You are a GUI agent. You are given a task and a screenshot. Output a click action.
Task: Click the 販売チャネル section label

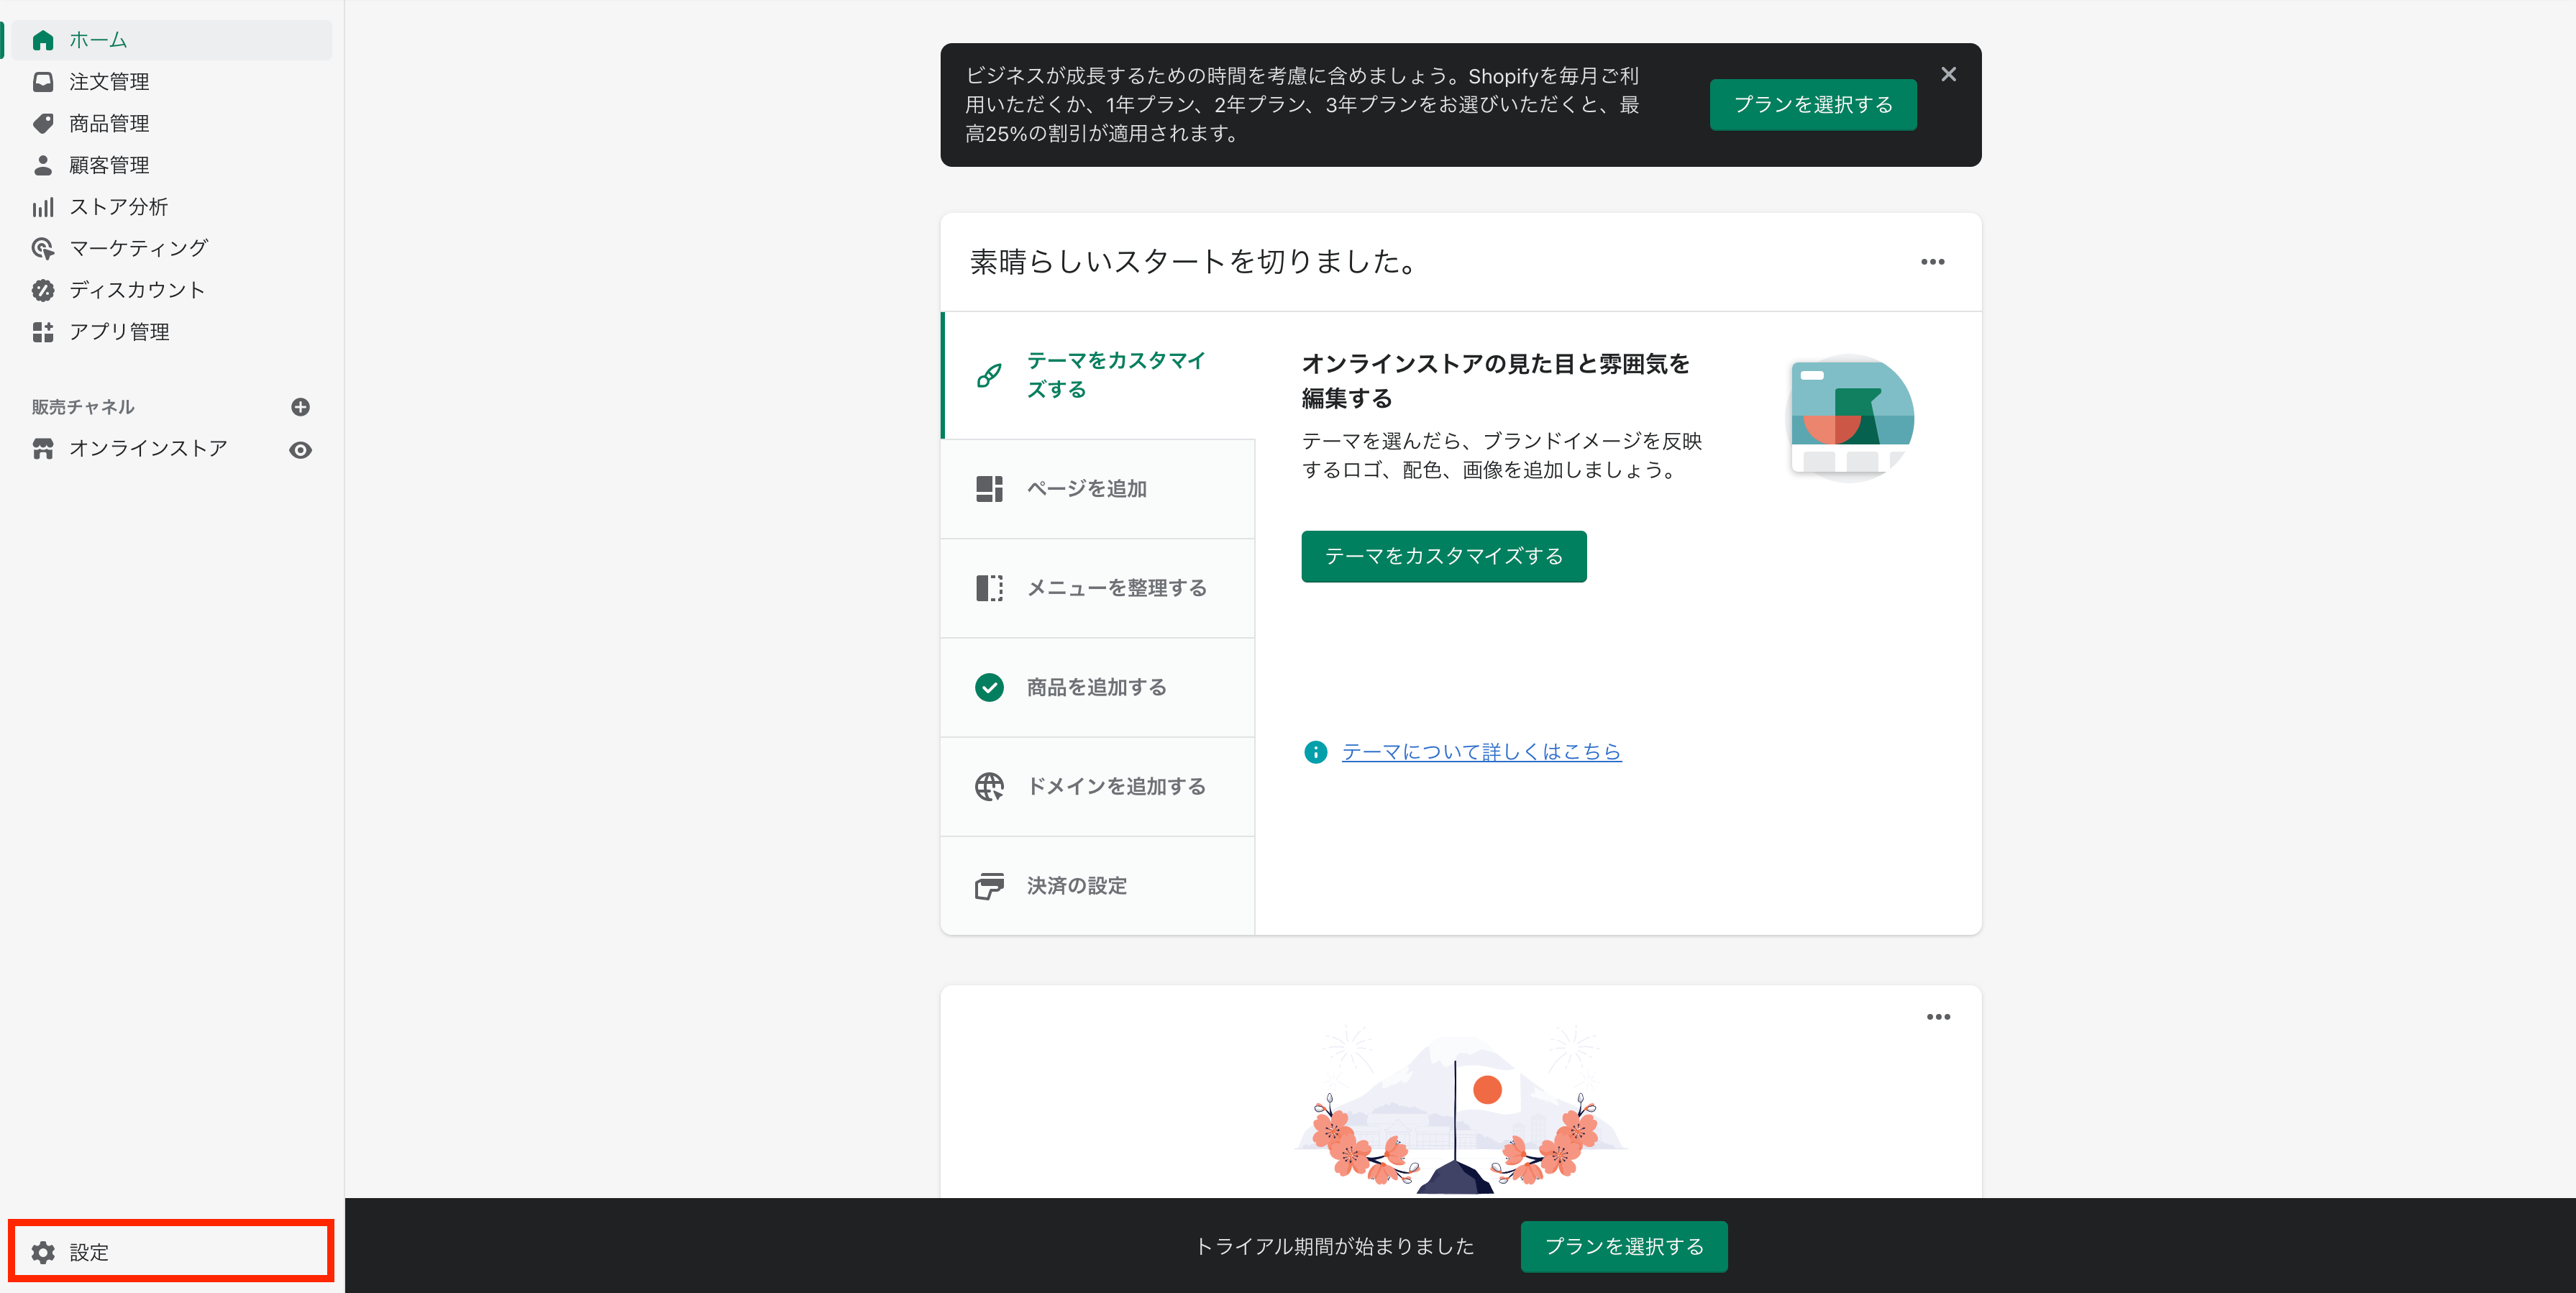tap(83, 407)
